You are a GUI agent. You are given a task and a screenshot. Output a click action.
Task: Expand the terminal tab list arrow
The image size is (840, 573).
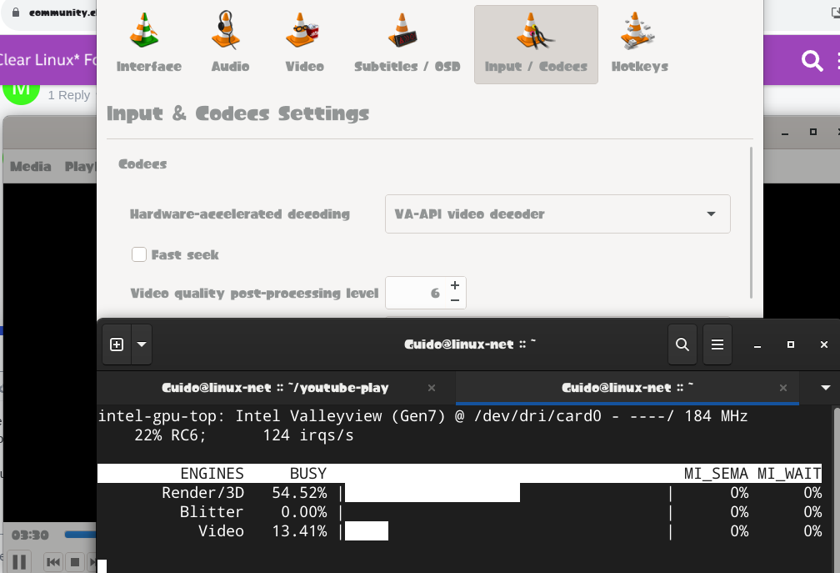tap(825, 388)
